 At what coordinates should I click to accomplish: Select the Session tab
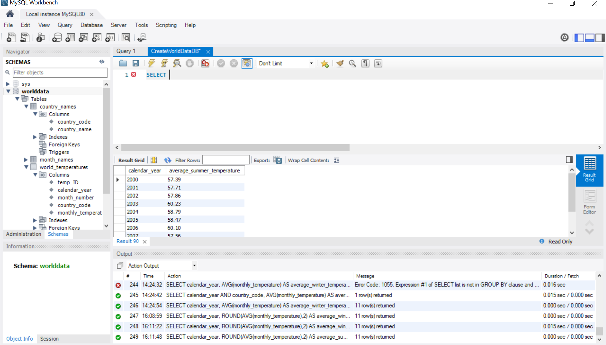(49, 338)
